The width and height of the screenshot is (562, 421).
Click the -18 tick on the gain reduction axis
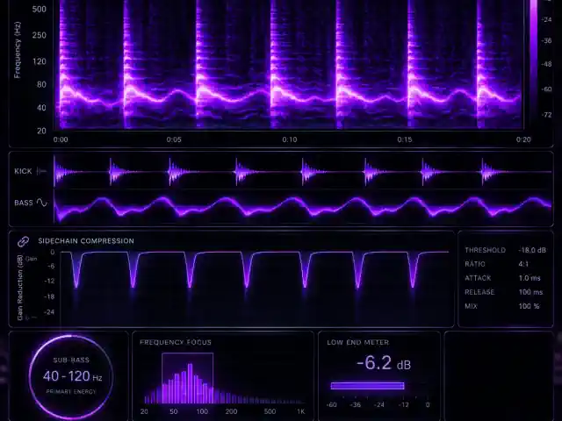49,296
